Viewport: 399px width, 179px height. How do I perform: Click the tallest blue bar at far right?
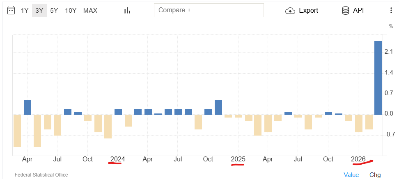coord(378,77)
